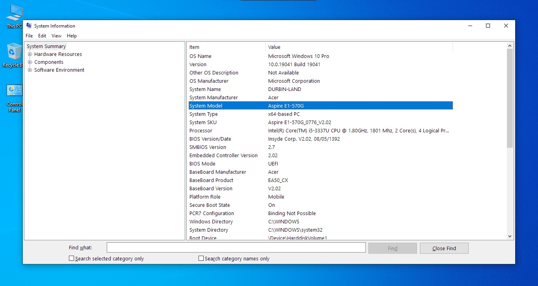Expand the Software Environment node
538x286 pixels.
click(30, 70)
